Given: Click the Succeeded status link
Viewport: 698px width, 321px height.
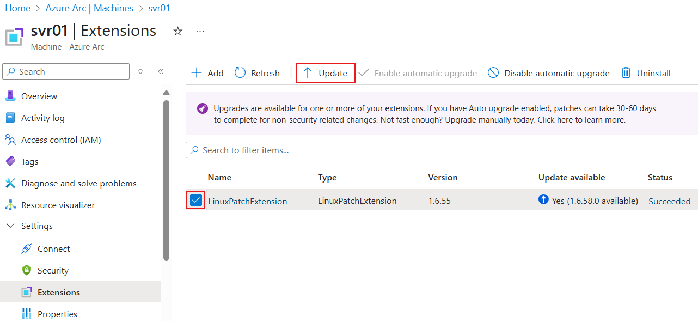Looking at the screenshot, I should click(x=670, y=201).
